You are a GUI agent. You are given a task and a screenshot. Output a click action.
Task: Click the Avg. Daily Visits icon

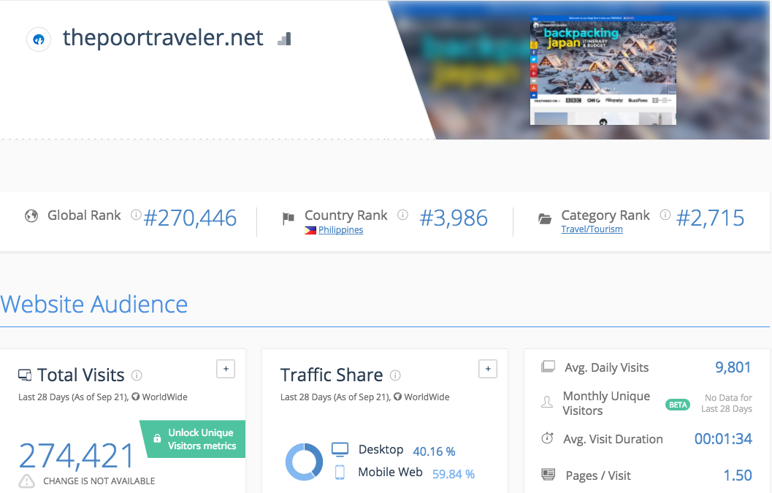tap(548, 367)
